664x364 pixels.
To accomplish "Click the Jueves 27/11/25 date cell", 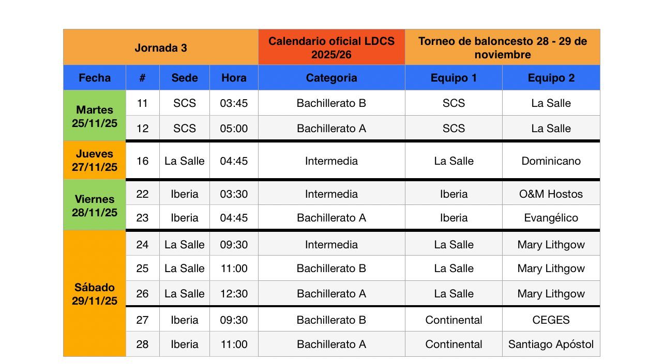I will [x=95, y=161].
